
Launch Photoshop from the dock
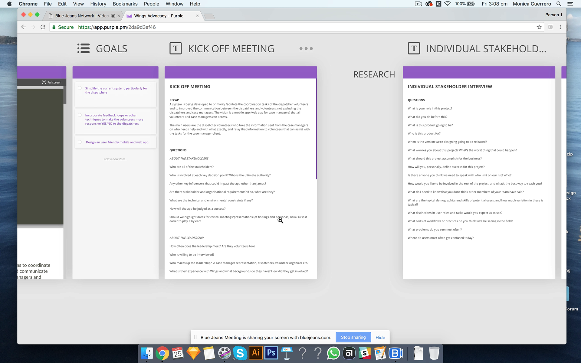[271, 353]
